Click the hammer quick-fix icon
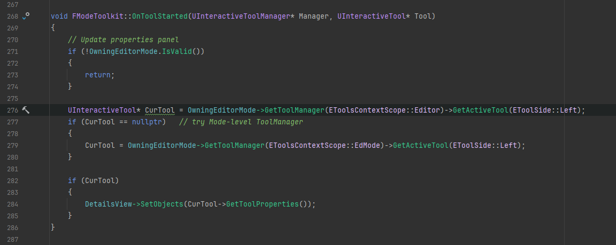This screenshot has width=616, height=245. 25,110
